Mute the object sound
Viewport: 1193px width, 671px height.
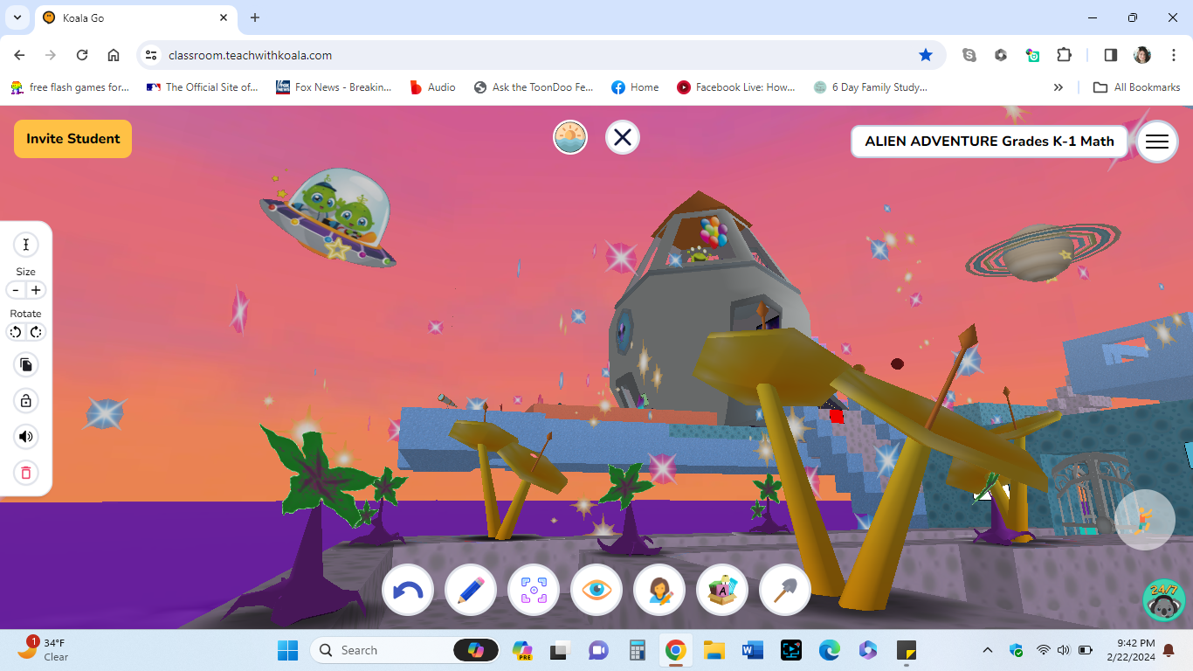pos(25,437)
